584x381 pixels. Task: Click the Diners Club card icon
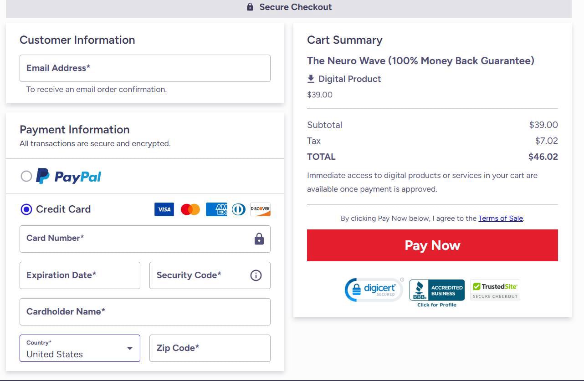coord(238,209)
